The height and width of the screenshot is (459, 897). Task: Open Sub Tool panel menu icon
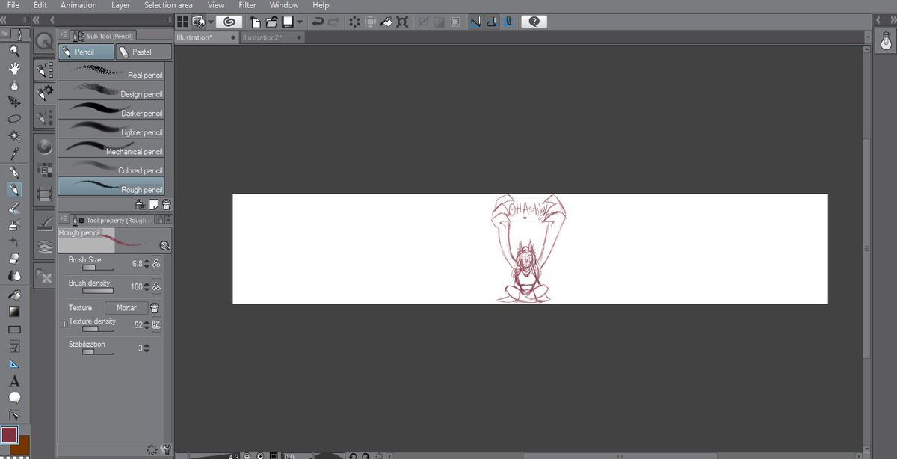click(64, 35)
